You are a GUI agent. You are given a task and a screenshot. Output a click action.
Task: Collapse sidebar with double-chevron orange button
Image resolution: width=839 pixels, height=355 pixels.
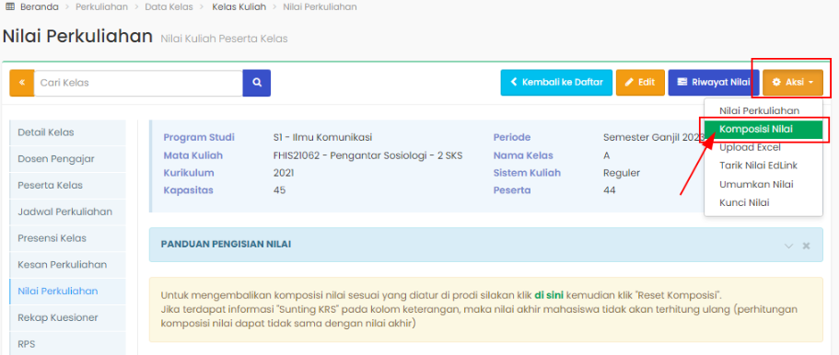(22, 83)
